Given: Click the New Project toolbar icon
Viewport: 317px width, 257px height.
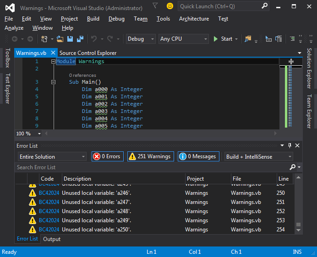Looking at the screenshot, I should tap(44, 39).
